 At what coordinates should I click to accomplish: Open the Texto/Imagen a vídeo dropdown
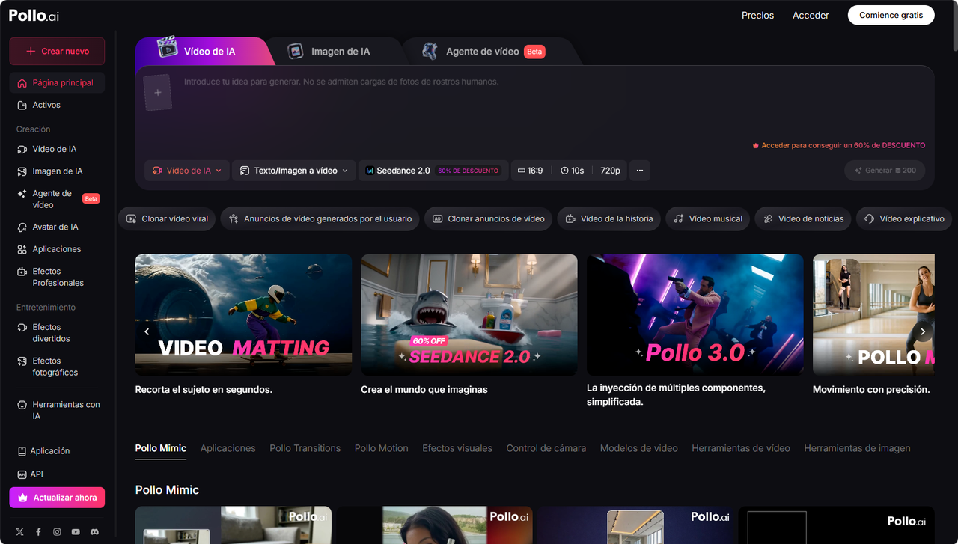pos(293,171)
